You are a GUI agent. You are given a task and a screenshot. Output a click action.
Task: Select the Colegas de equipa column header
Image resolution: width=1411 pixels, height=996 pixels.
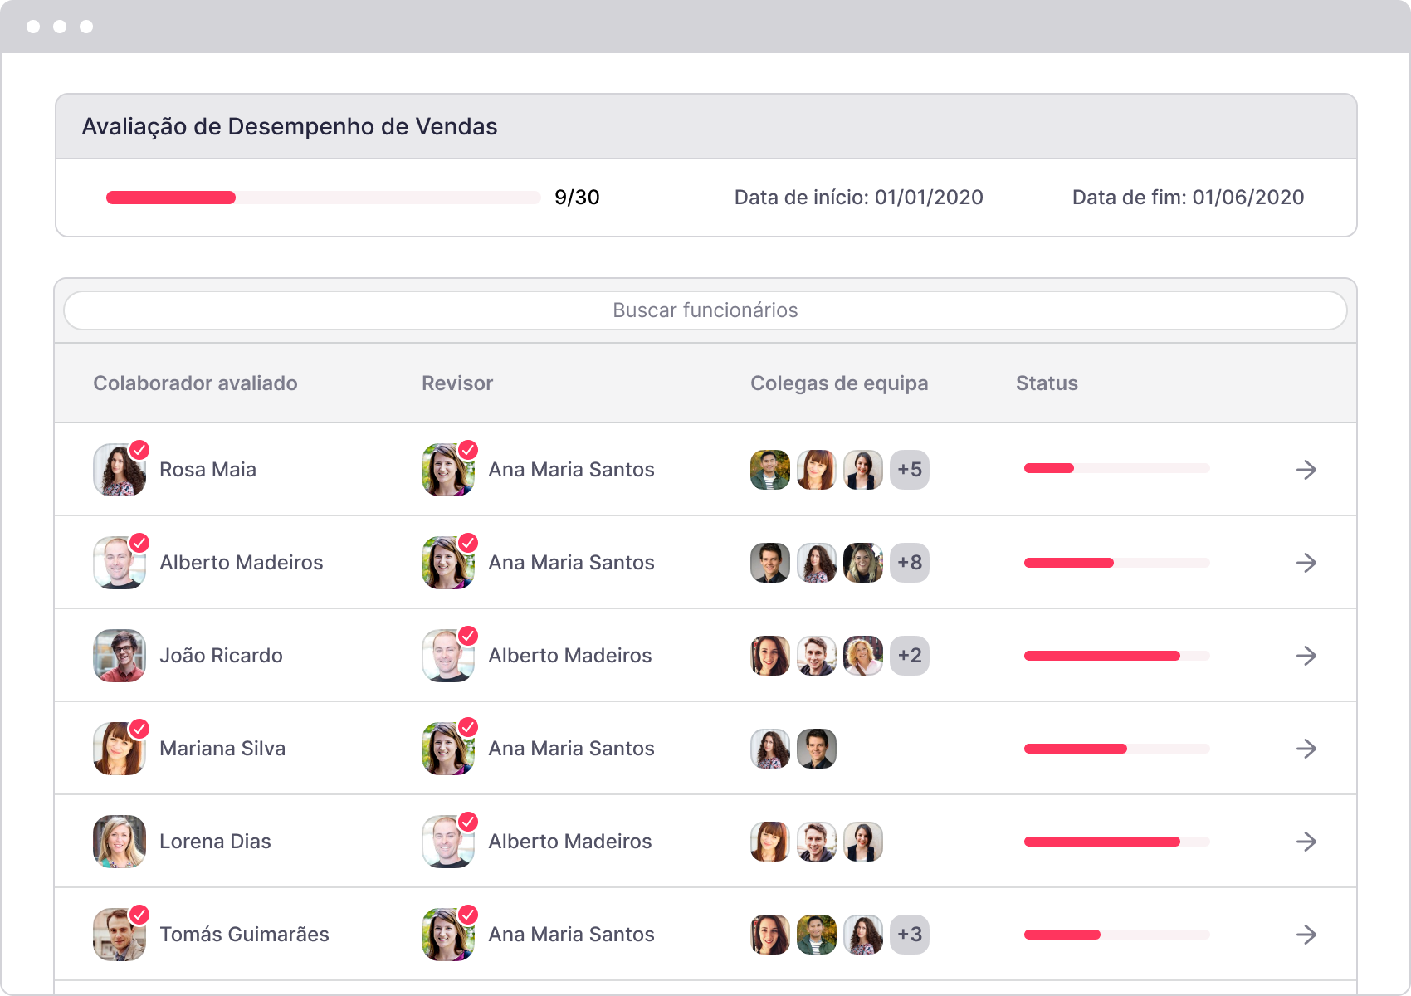[839, 383]
